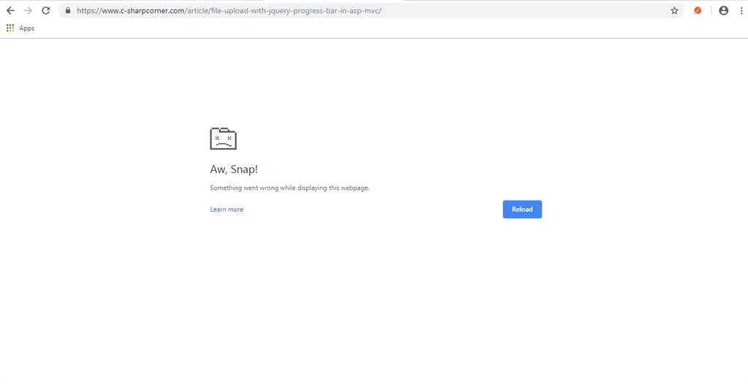
Task: Open the user profile avatar icon
Action: [724, 10]
